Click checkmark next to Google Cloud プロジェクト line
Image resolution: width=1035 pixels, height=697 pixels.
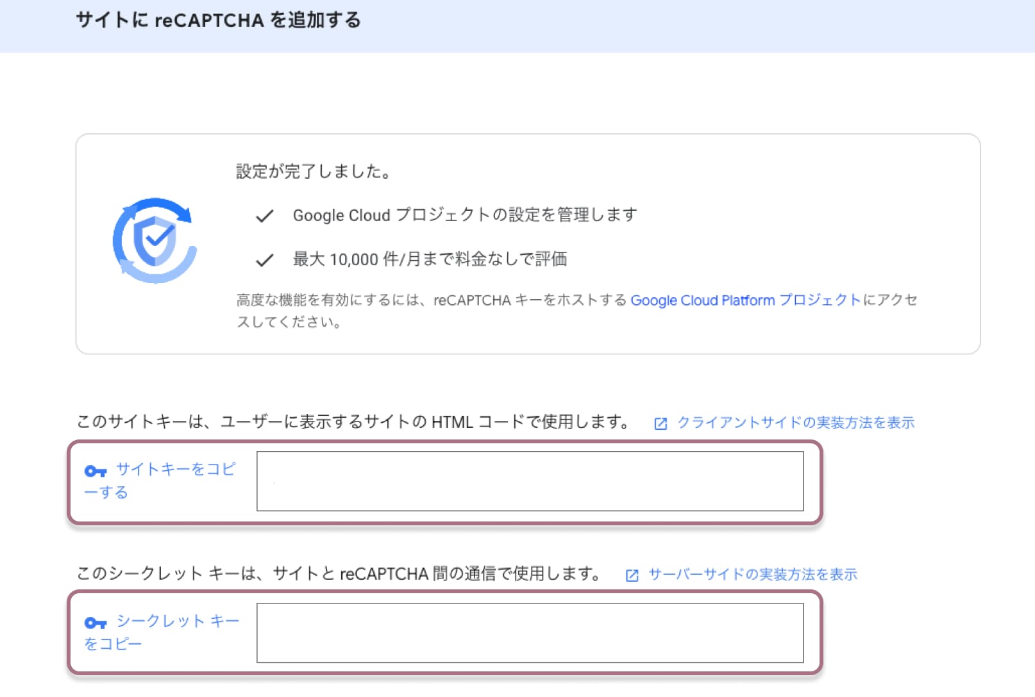pos(264,217)
